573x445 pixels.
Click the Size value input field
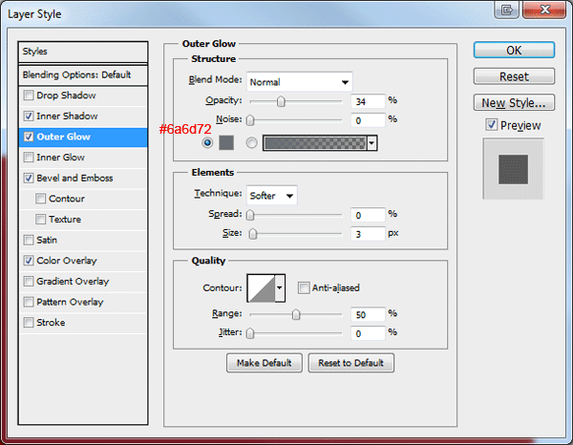[368, 234]
